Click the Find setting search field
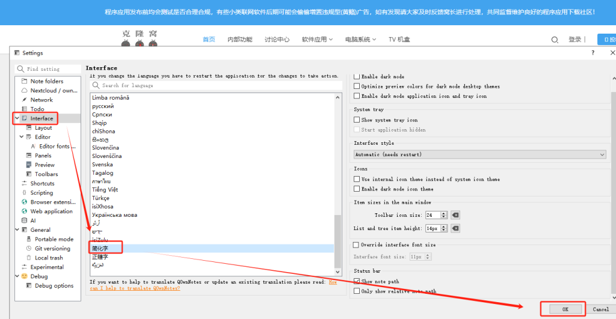Image resolution: width=616 pixels, height=319 pixels. 48,69
